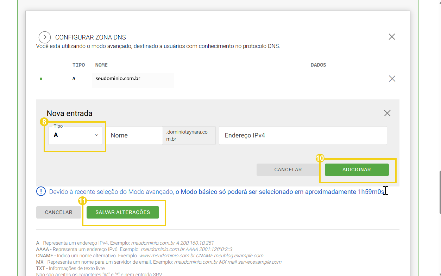The height and width of the screenshot is (276, 441).
Task: Click the Nome input field
Action: 134,135
